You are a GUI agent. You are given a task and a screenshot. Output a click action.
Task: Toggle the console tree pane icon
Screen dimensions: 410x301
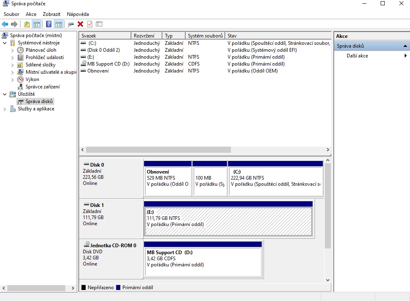[37, 24]
